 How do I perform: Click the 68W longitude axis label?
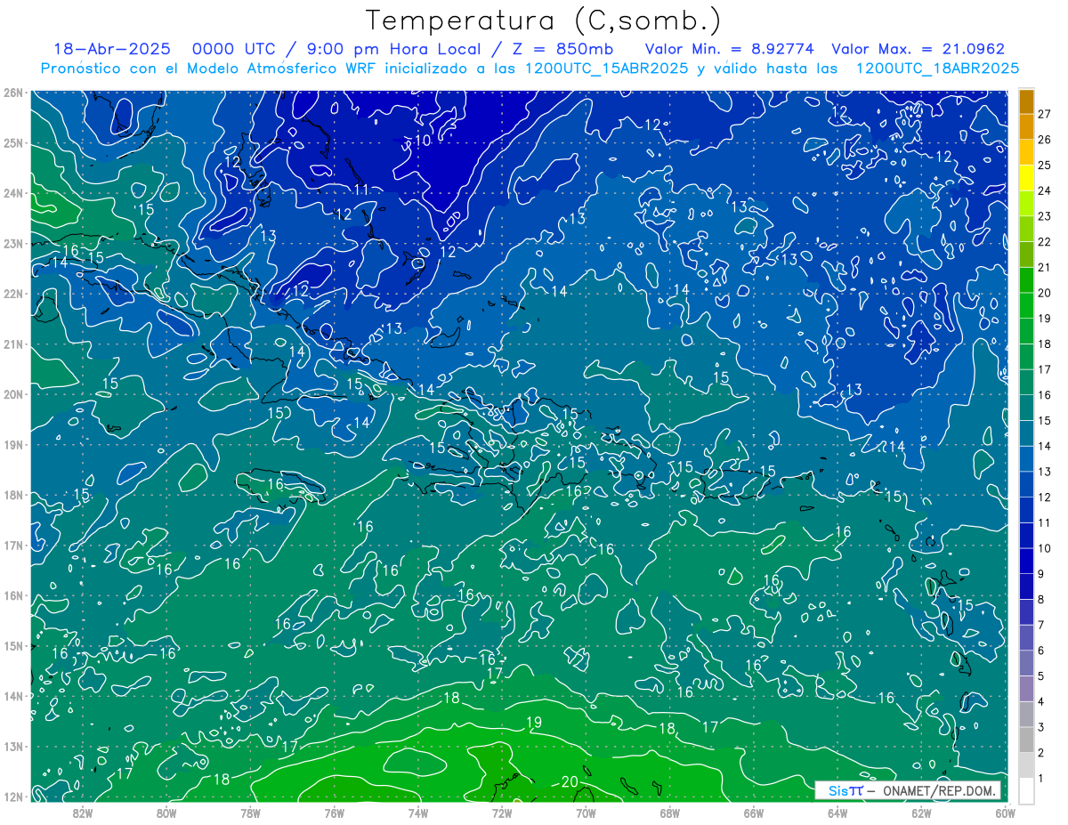click(x=670, y=813)
